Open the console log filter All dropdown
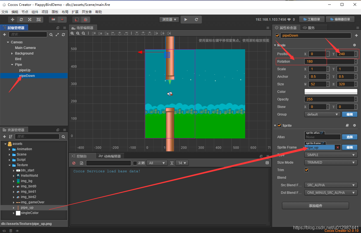 tap(157, 163)
